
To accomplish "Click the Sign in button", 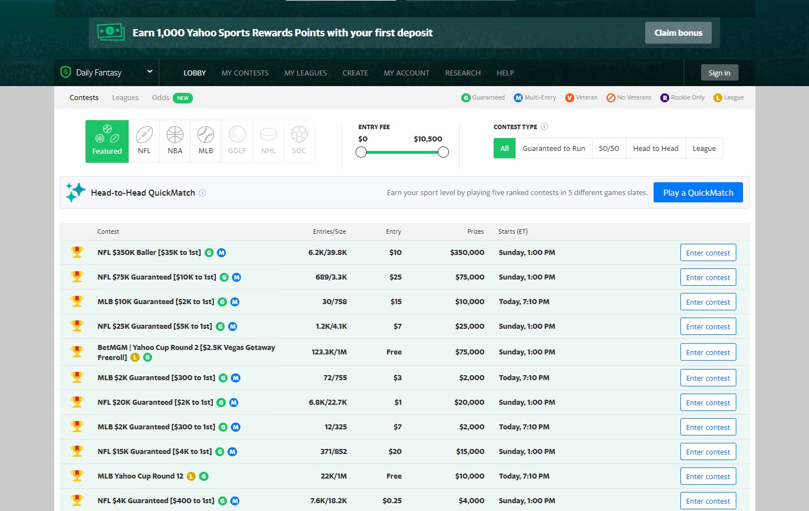I will pyautogui.click(x=720, y=73).
